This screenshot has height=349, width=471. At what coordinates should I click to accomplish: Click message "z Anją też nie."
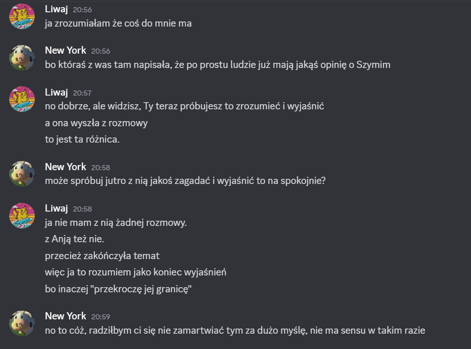click(75, 239)
